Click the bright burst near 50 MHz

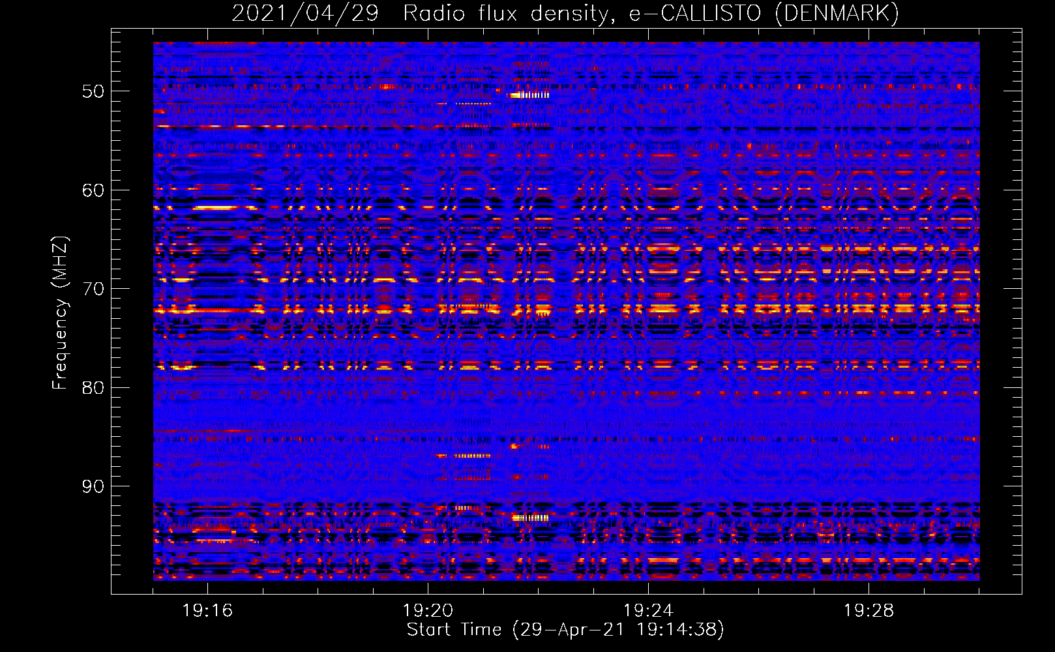(x=529, y=95)
